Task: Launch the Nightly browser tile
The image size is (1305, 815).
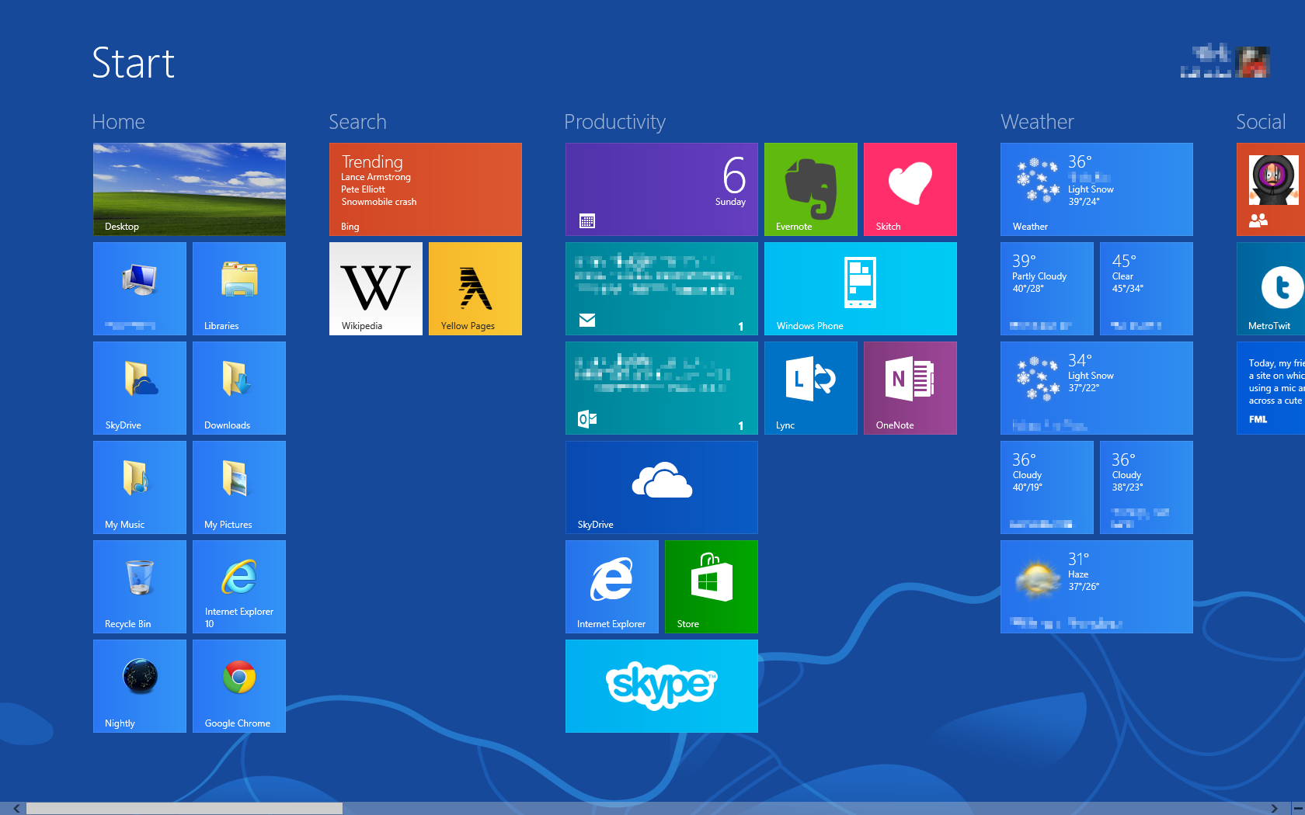Action: 140,686
